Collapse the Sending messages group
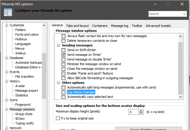 [x=58, y=45]
